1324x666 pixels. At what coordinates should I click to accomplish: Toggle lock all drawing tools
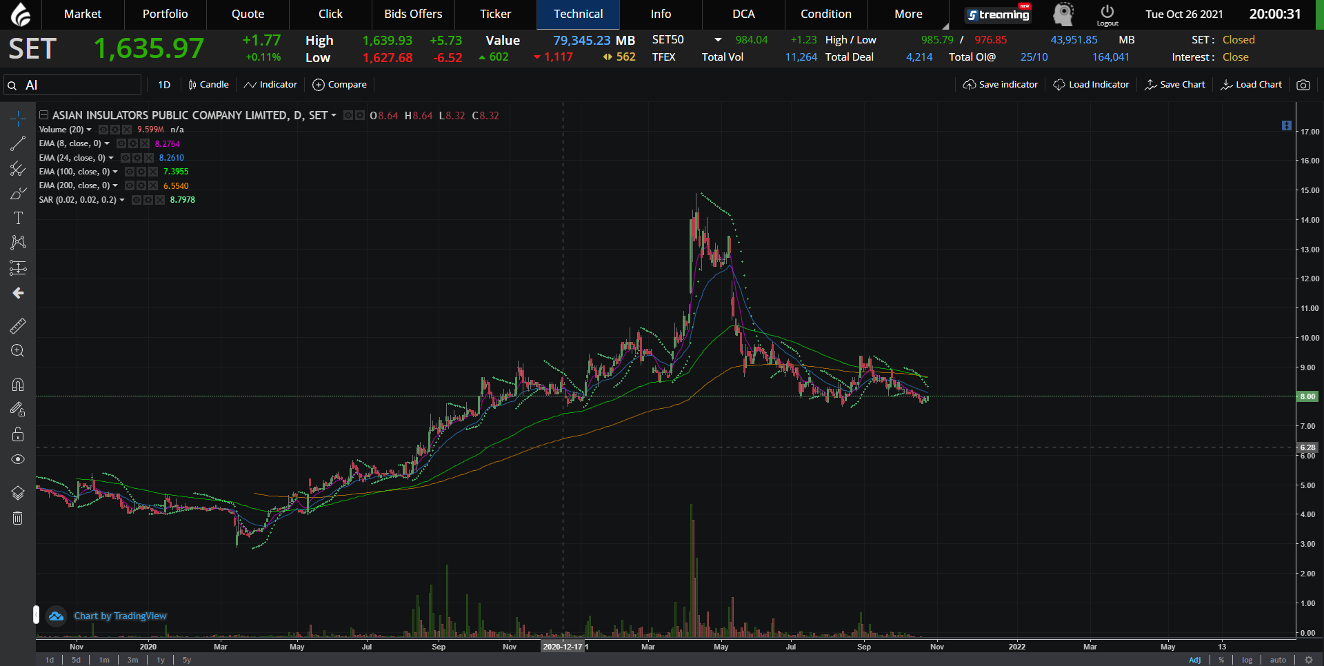(x=18, y=434)
